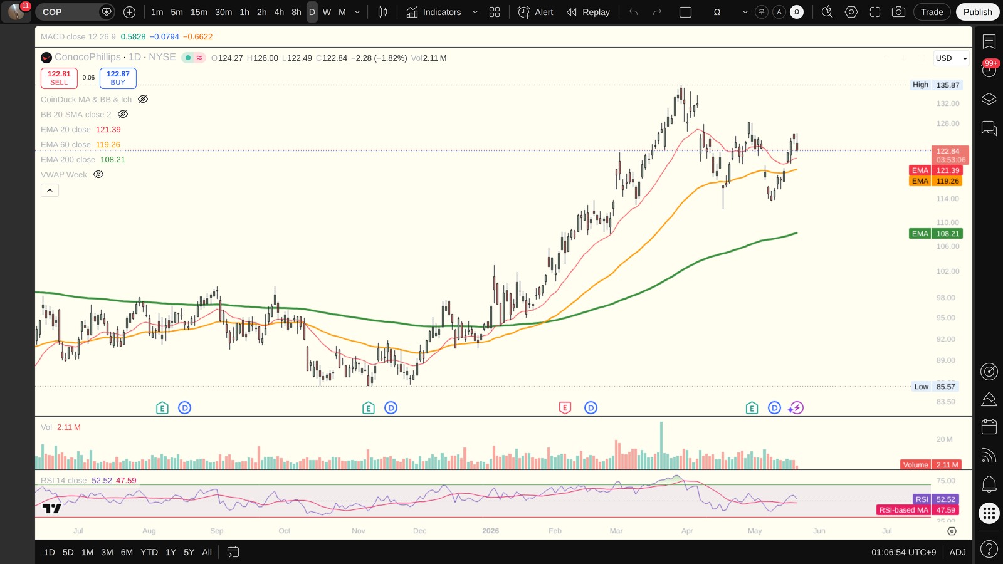
Task: Open indicator templates grid icon
Action: point(495,12)
